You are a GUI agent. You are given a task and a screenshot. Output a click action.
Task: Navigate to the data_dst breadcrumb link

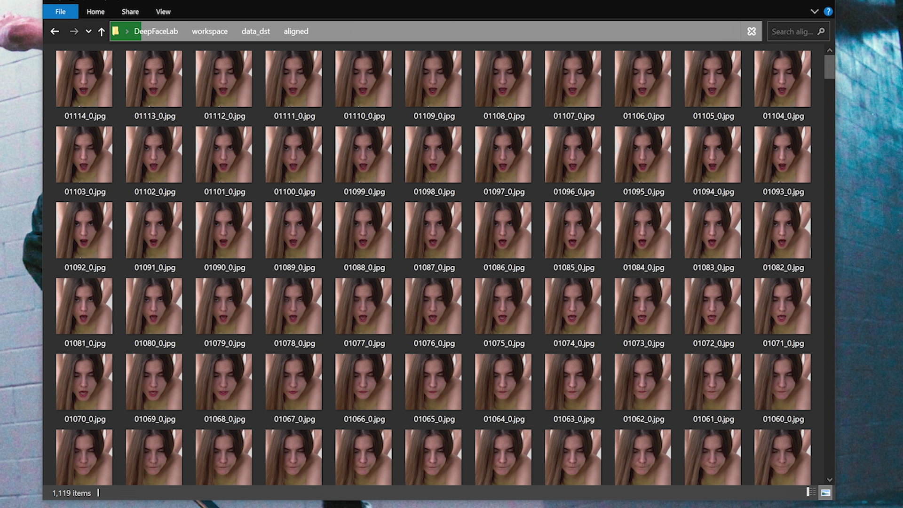[255, 31]
